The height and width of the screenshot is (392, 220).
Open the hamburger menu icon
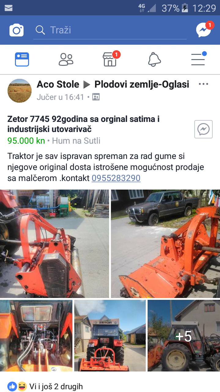(199, 59)
